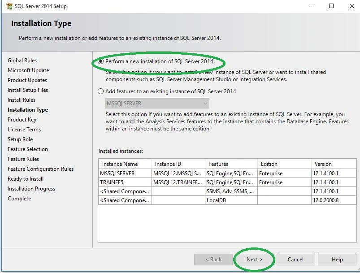This screenshot has width=360, height=273.
Task: Click the Ready to Install step
Action: point(26,179)
